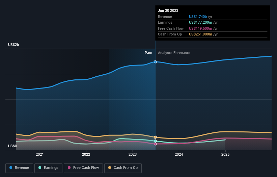
Task: Toggle the Free Cash Flow legend button
Action: (83, 168)
